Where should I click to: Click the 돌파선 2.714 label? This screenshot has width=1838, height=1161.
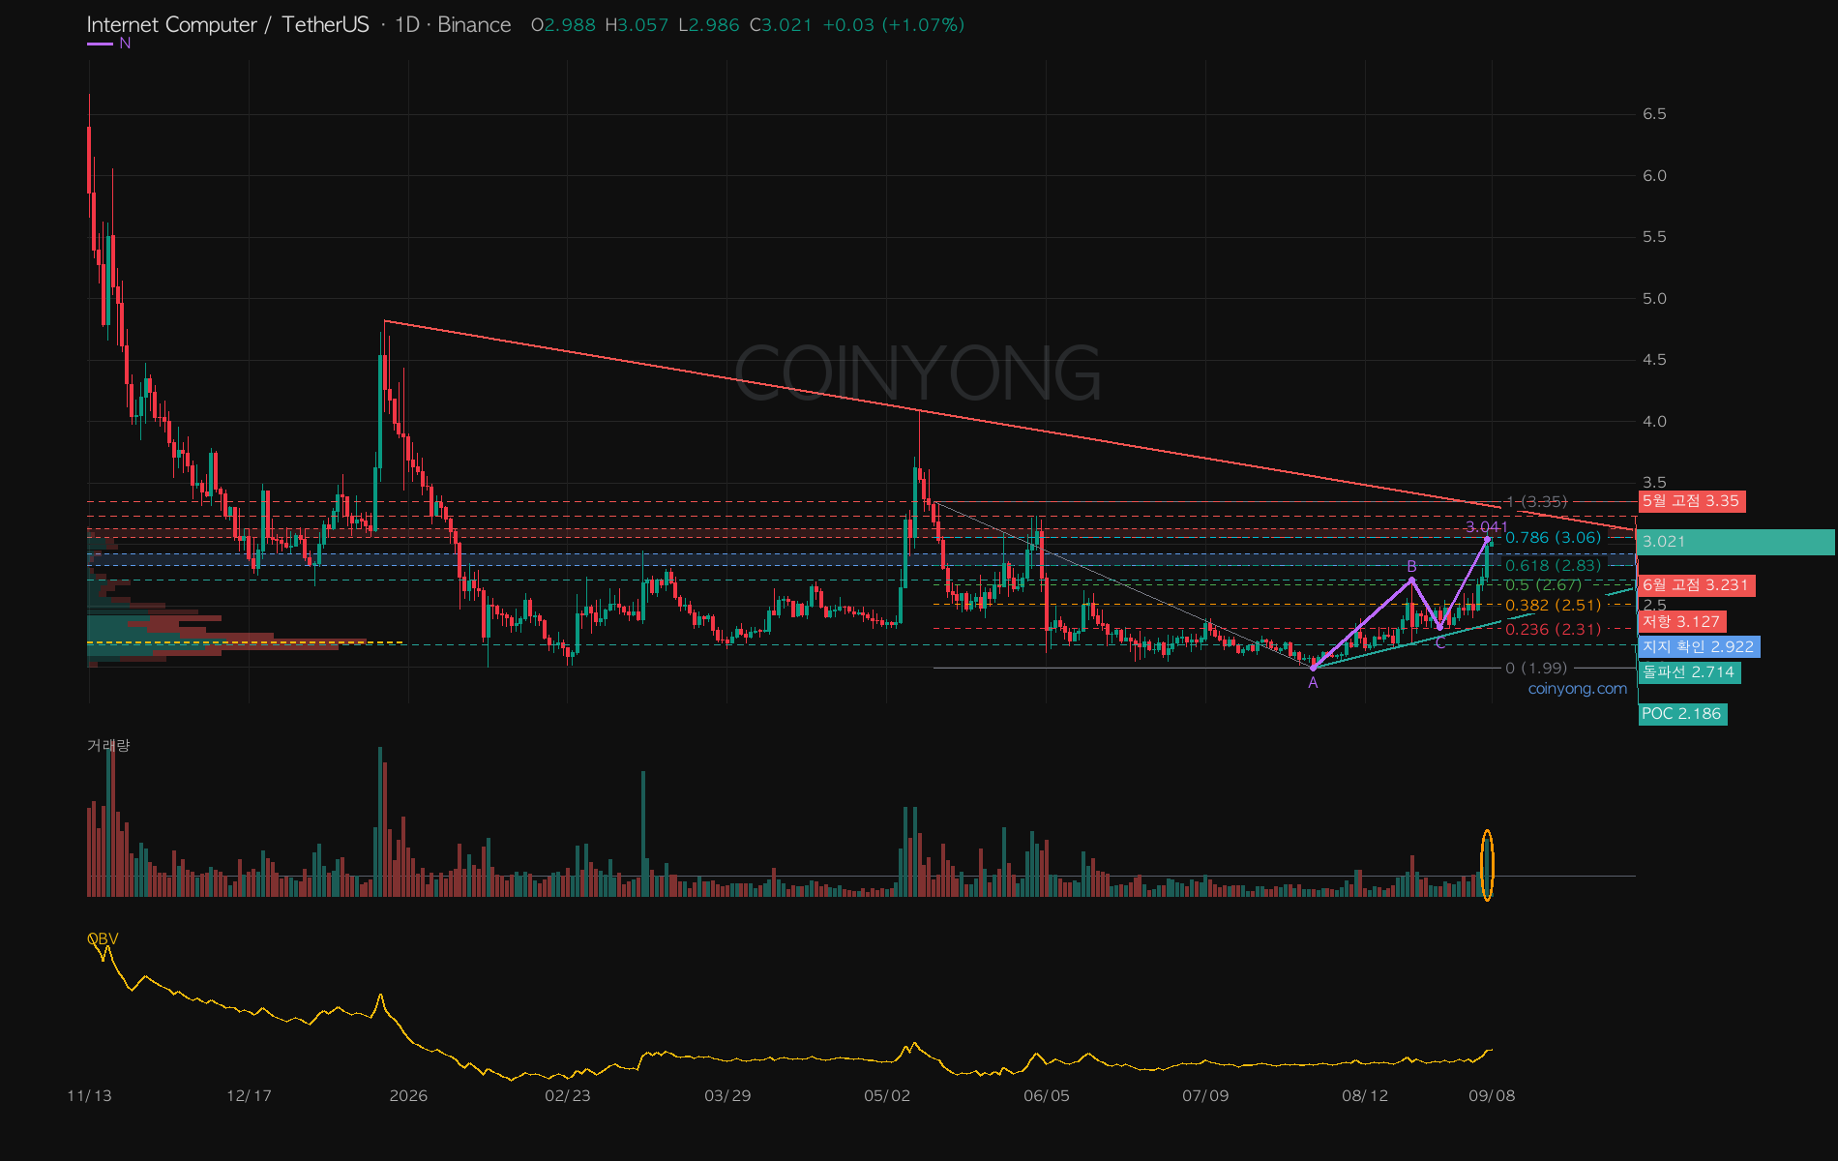tap(1689, 672)
